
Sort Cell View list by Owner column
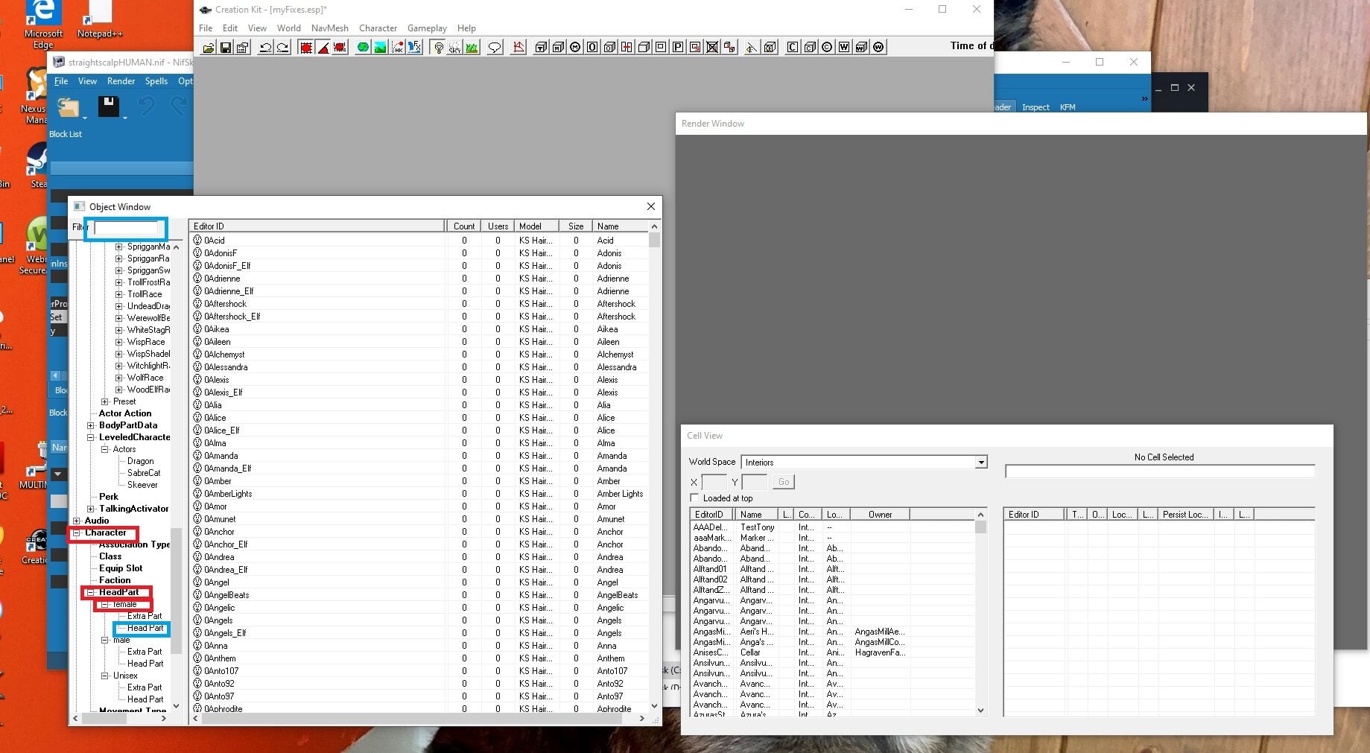pyautogui.click(x=880, y=514)
